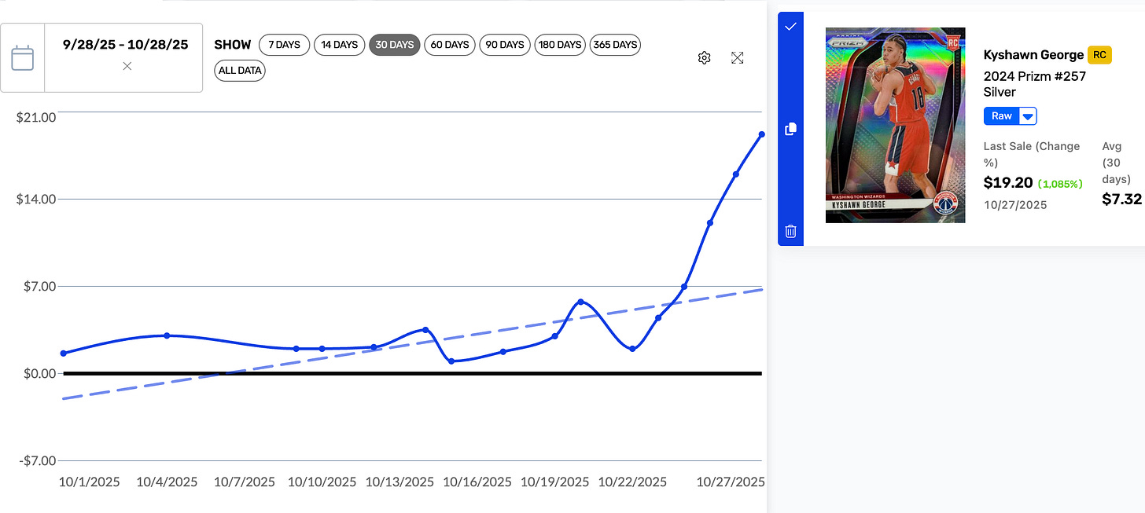Click the yellow RC badge

(1099, 55)
